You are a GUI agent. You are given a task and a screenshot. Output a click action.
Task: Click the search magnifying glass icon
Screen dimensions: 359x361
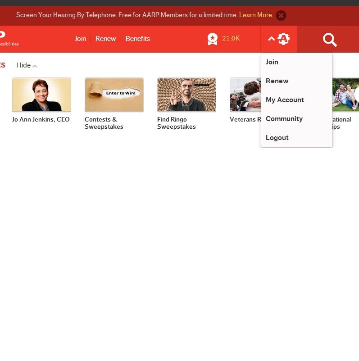[x=330, y=40]
